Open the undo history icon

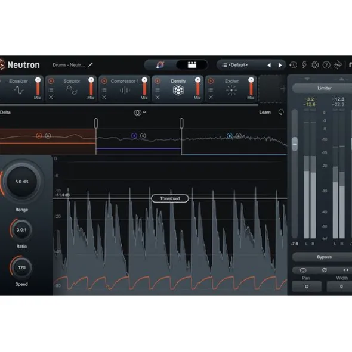tap(293, 65)
